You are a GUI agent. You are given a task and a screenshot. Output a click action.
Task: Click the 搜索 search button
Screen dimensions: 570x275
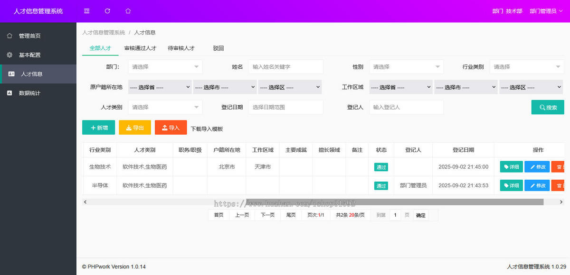548,107
